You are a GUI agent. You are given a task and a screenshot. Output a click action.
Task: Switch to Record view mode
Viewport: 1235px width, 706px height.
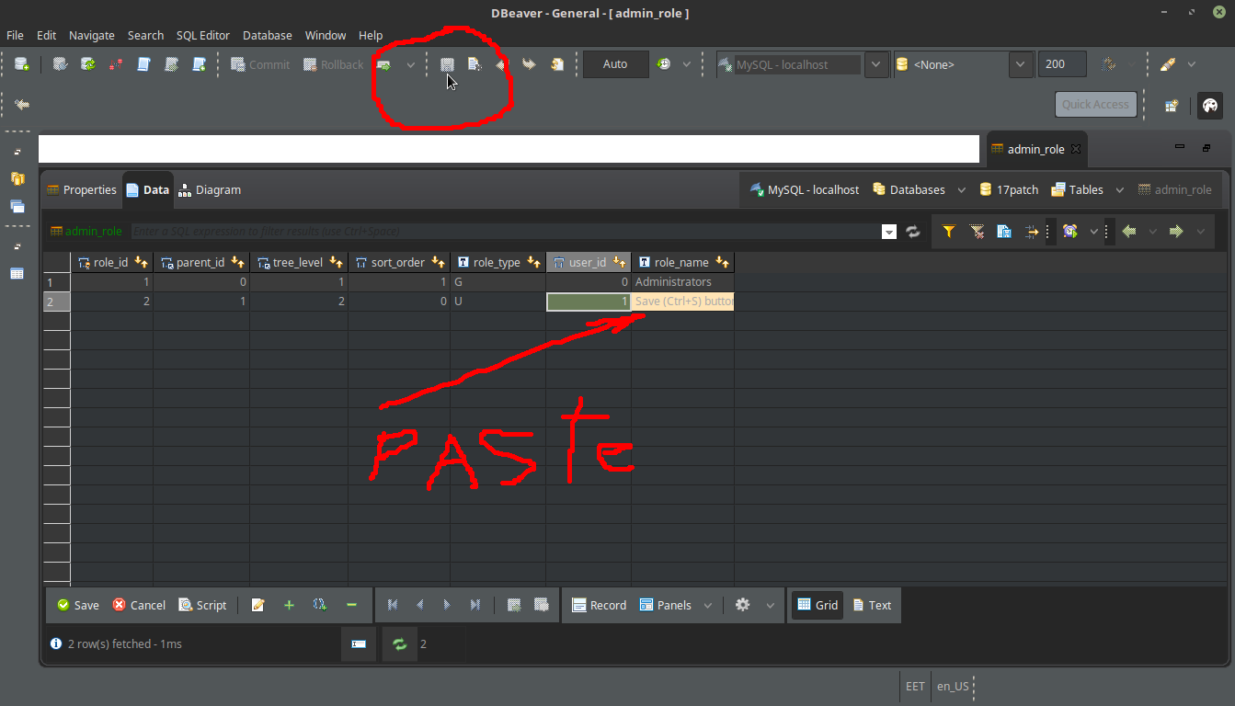click(x=599, y=605)
